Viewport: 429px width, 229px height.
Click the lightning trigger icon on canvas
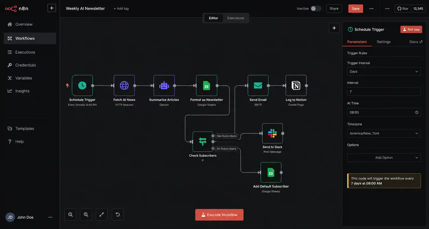[x=67, y=85]
